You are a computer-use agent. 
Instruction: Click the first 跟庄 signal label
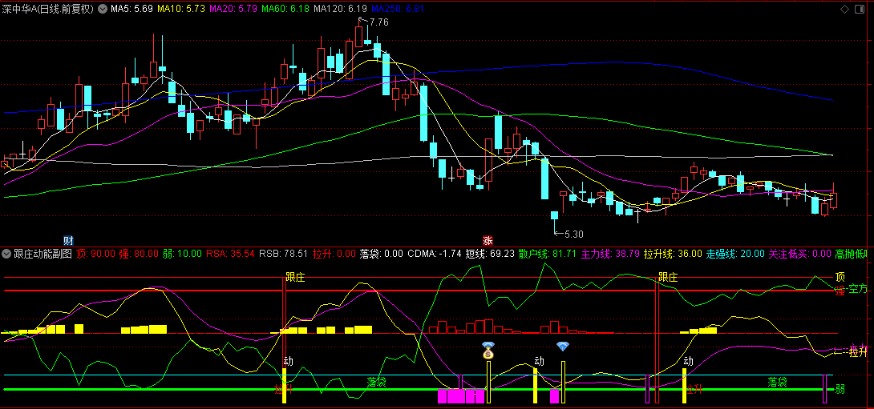coord(295,277)
